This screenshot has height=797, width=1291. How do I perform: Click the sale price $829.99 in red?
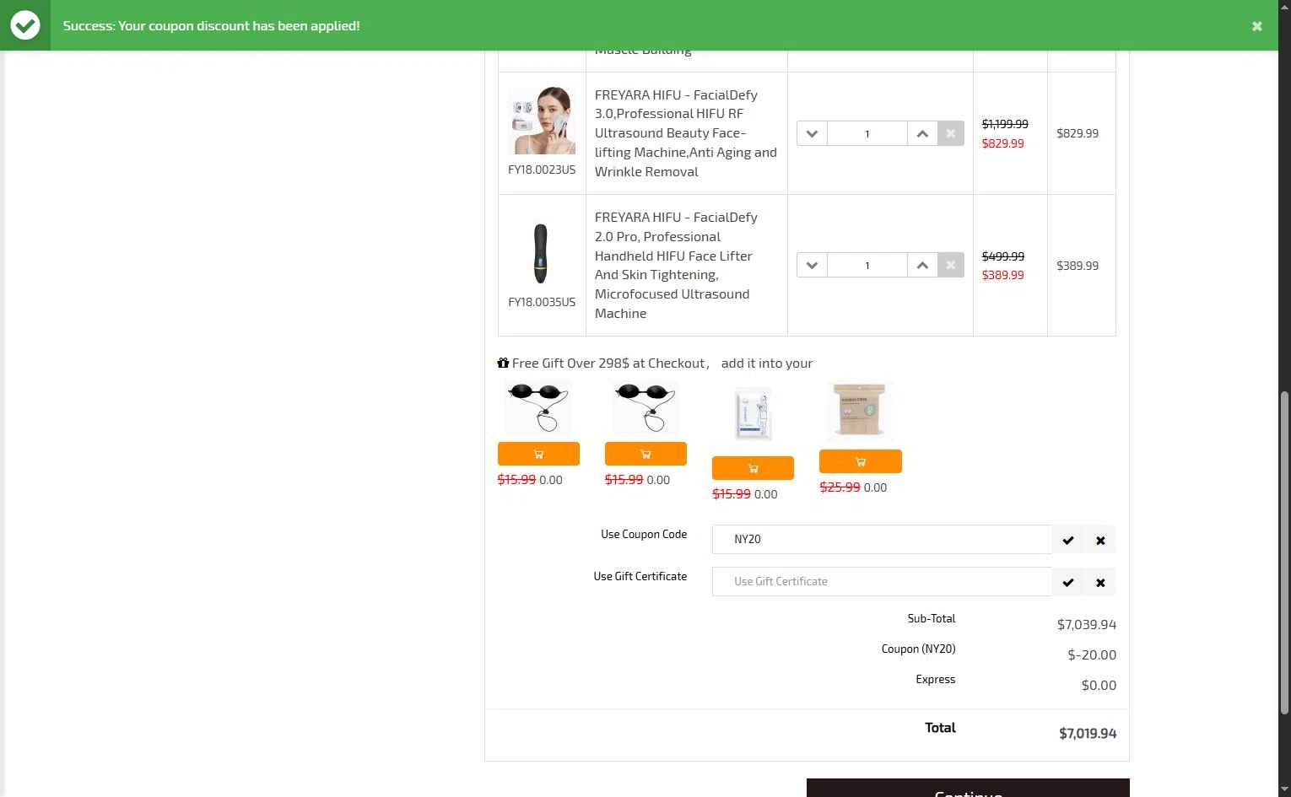click(x=1003, y=143)
